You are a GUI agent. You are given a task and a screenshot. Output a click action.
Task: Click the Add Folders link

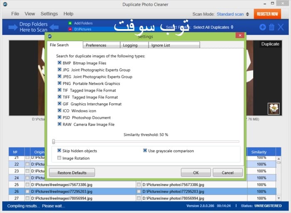pyautogui.click(x=83, y=23)
